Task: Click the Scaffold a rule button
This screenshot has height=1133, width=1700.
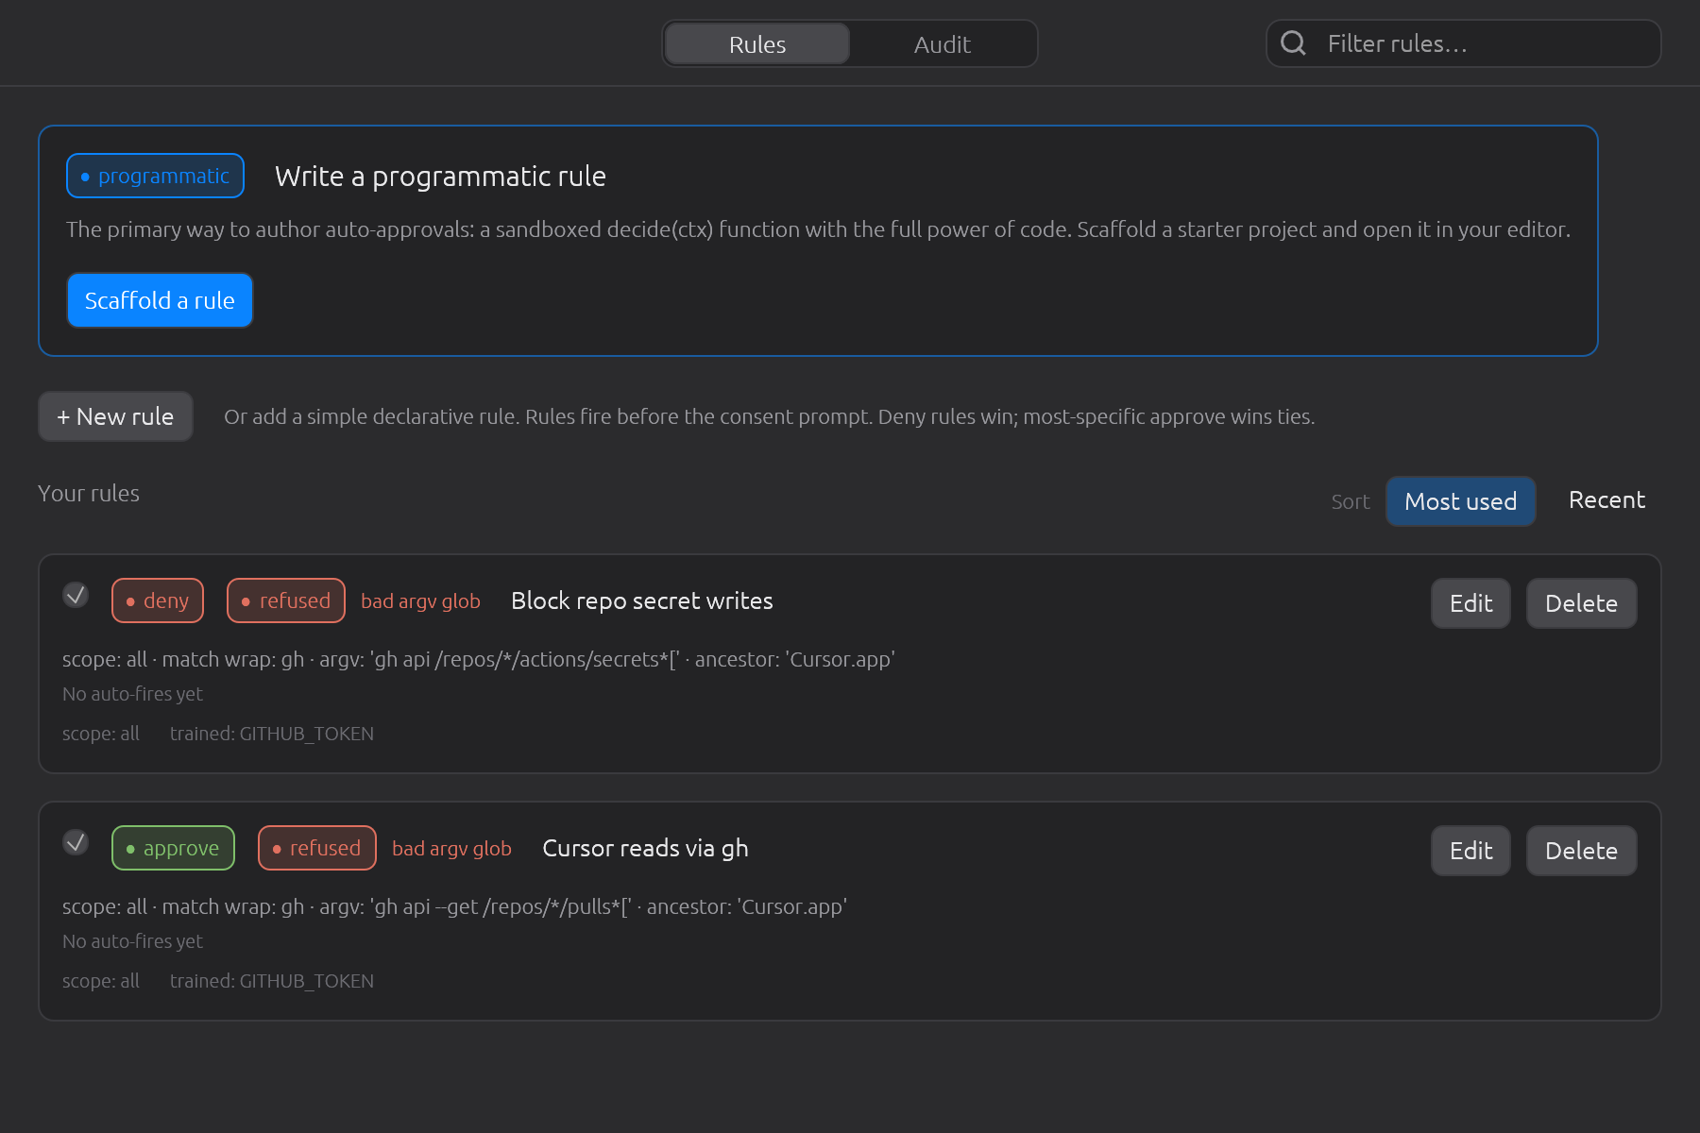Action: click(160, 300)
